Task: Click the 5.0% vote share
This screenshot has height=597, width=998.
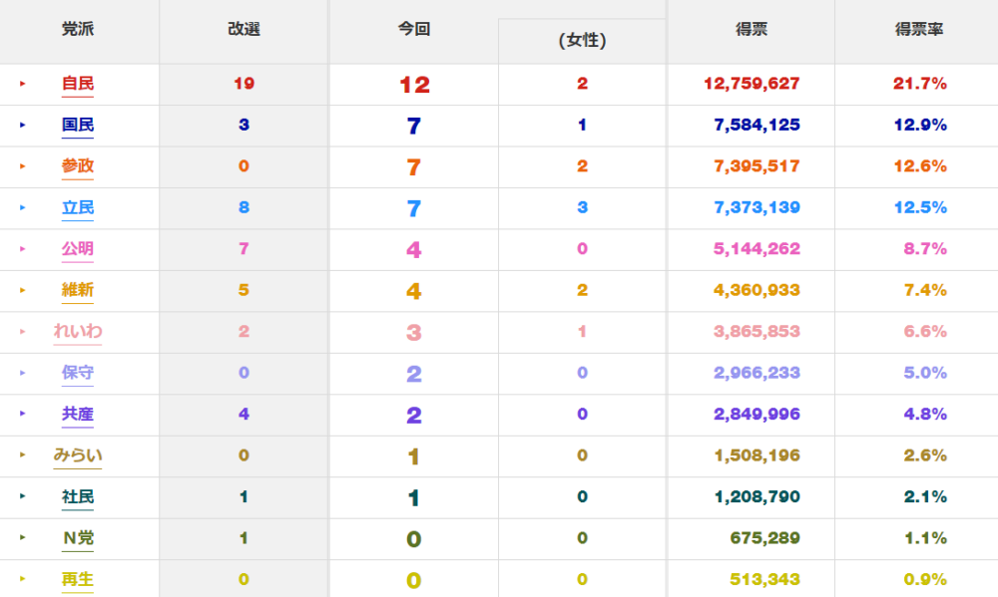Action: click(925, 373)
